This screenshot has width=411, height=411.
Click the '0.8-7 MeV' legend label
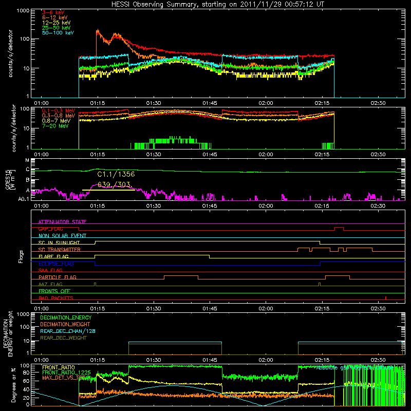click(x=57, y=121)
